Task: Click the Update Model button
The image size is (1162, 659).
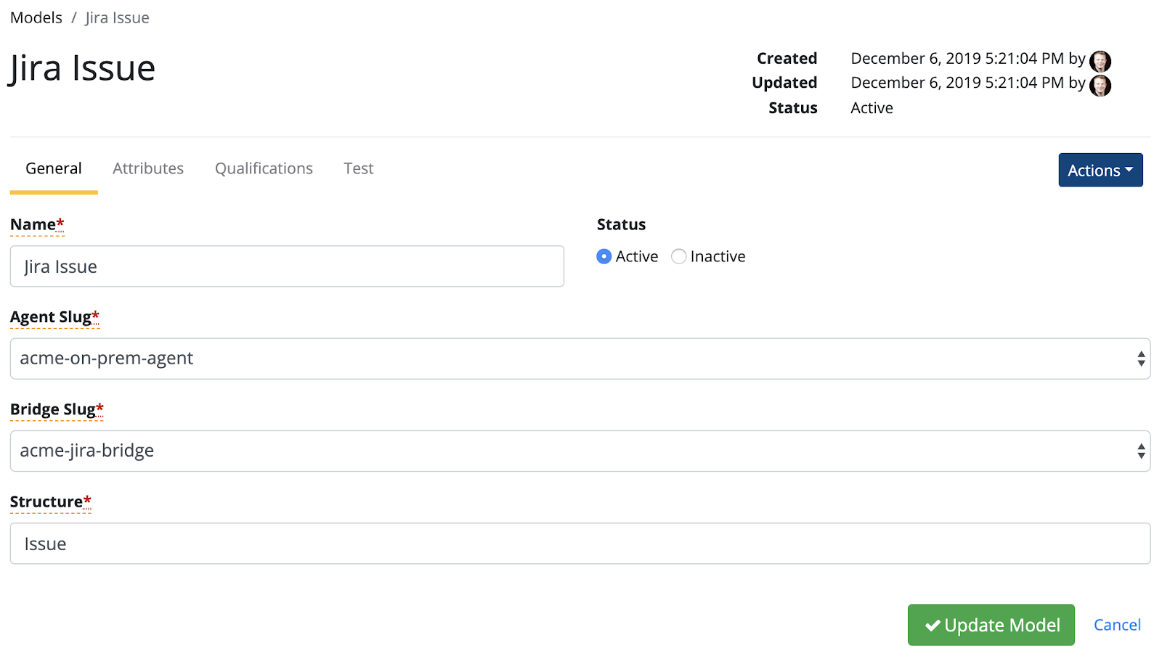Action: point(991,625)
